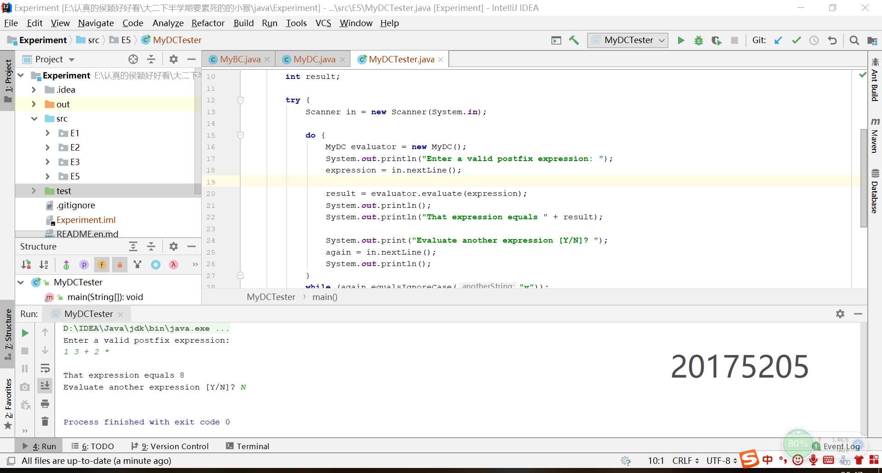Switch to MyDC.java tab
882x473 pixels.
tap(314, 59)
